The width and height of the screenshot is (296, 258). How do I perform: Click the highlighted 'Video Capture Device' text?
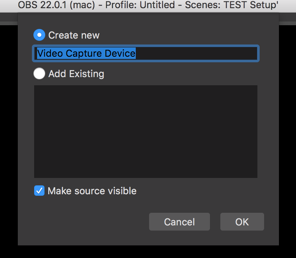[86, 53]
